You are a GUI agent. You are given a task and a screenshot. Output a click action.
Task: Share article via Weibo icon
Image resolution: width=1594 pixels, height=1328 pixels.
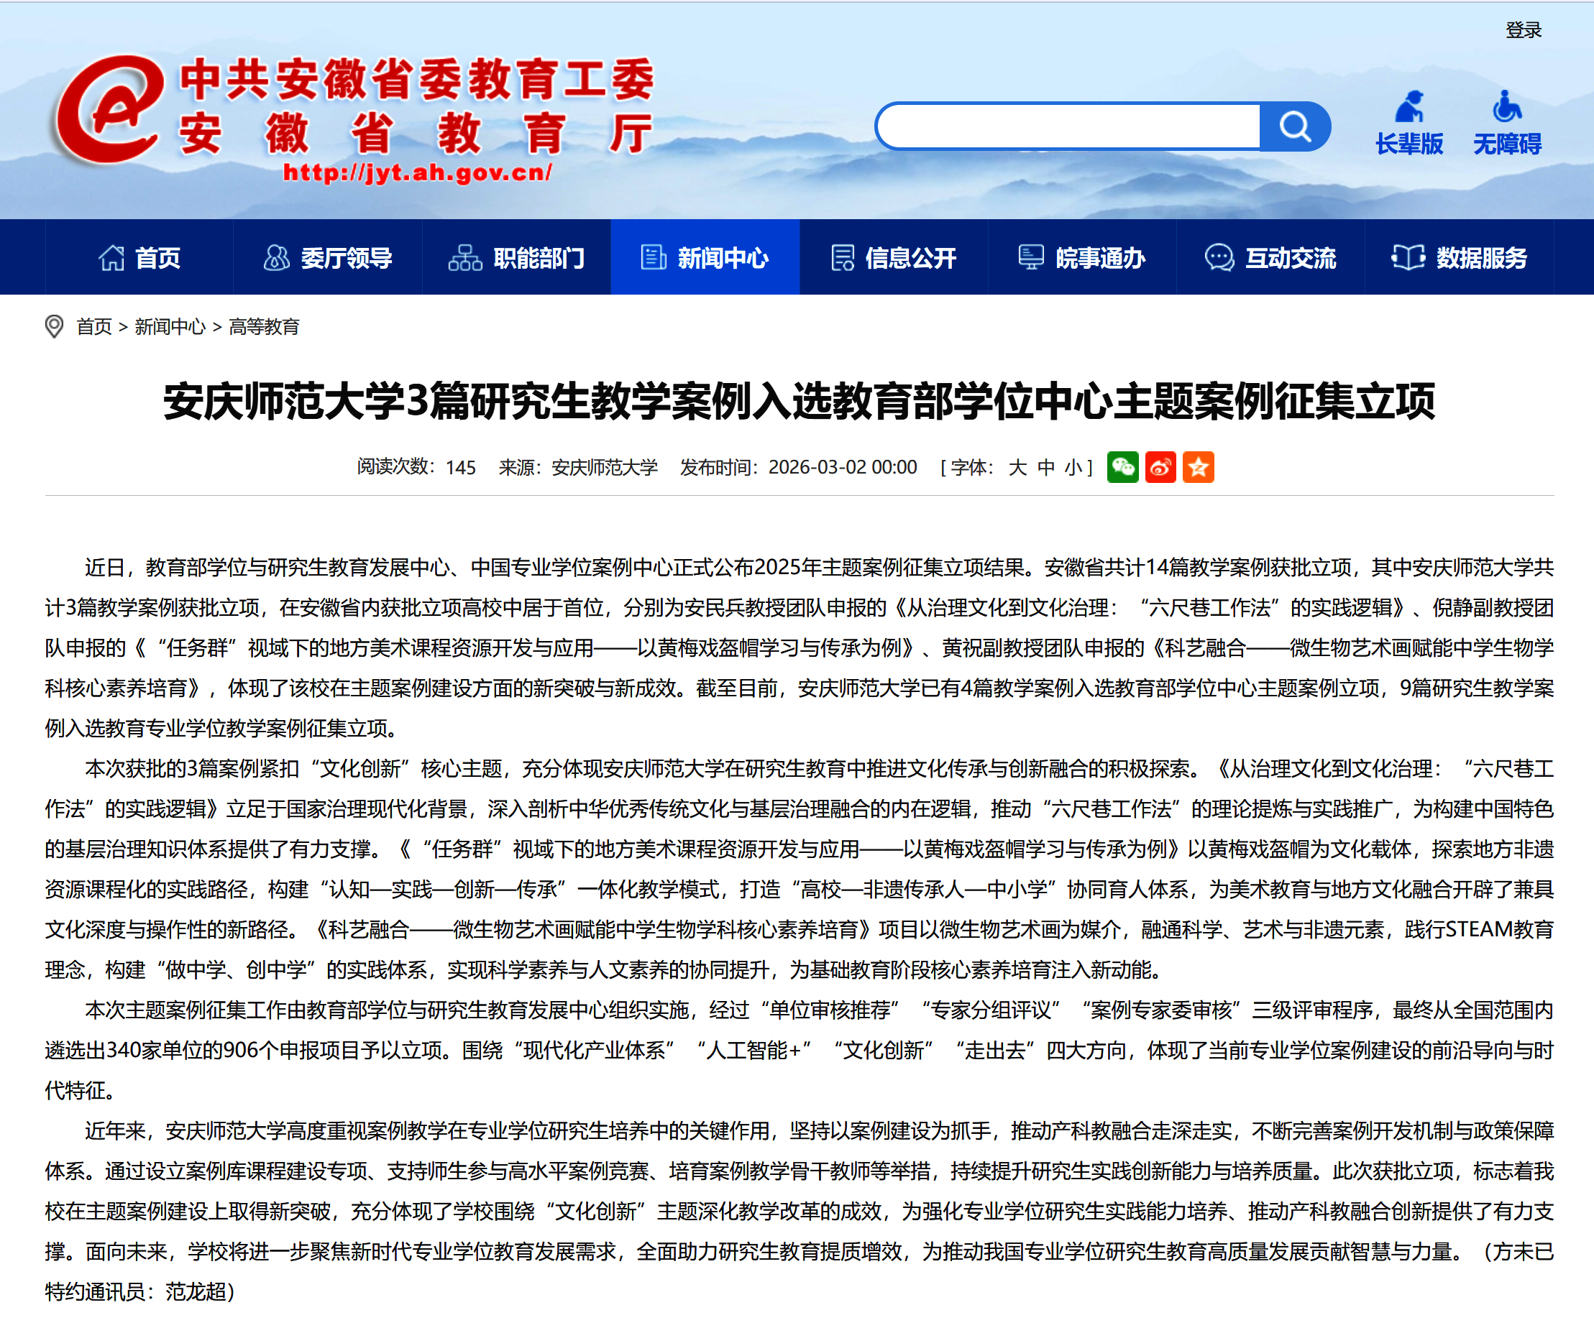coord(1160,466)
